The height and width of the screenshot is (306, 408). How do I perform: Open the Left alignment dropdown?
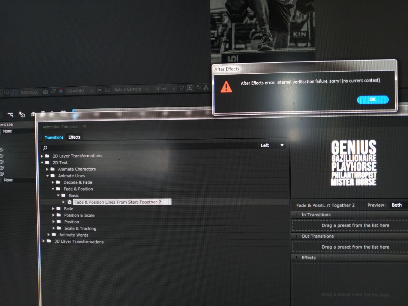pos(273,145)
